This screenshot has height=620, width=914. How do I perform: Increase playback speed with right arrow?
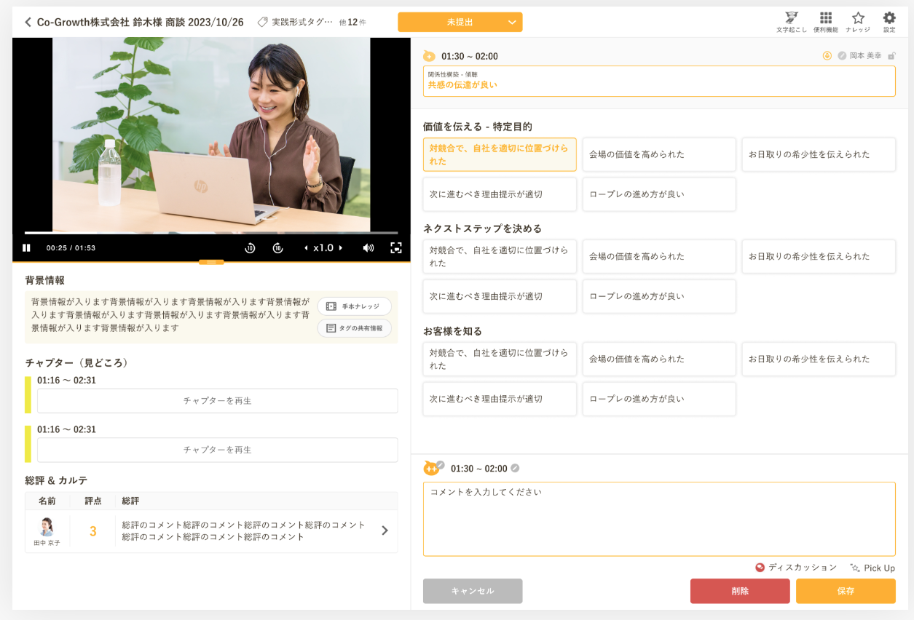341,248
